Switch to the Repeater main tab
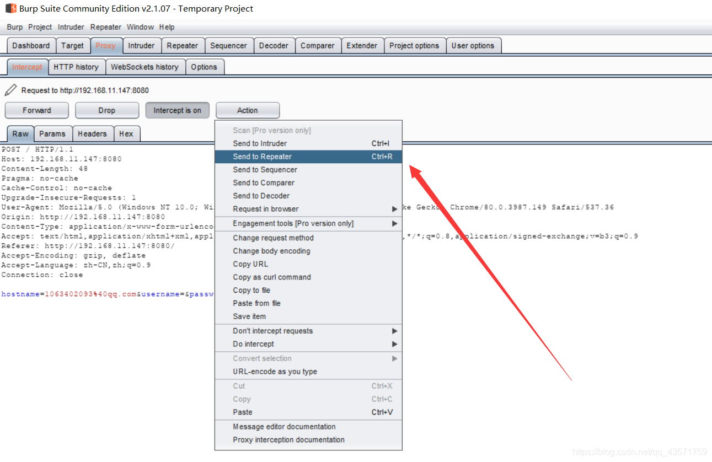This screenshot has width=712, height=462. click(183, 46)
